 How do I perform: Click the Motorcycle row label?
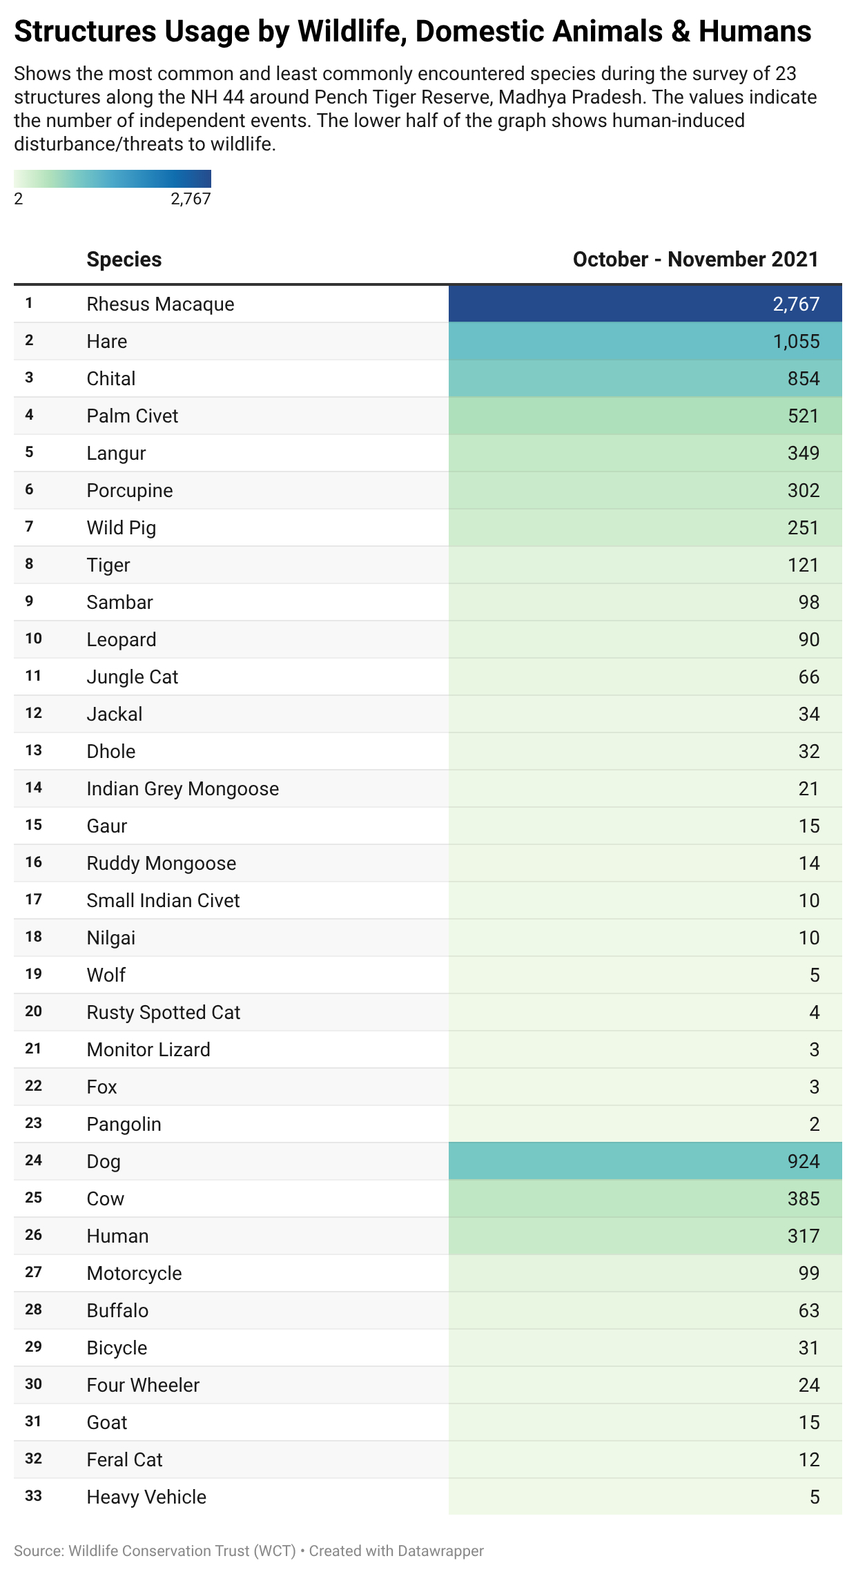tap(135, 1274)
